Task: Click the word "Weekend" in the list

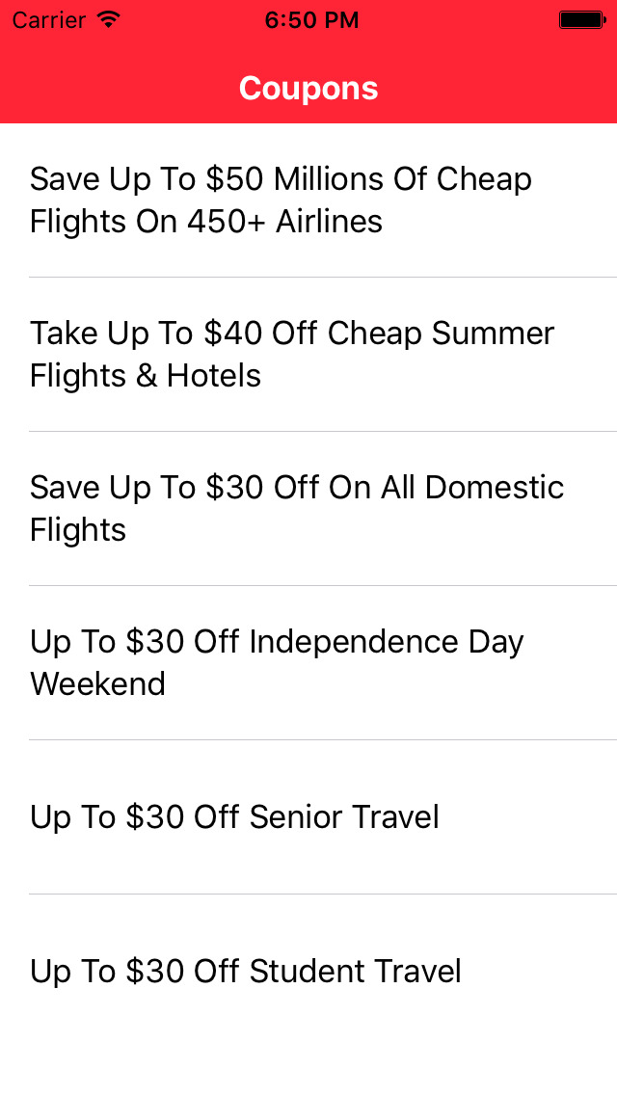Action: point(97,684)
